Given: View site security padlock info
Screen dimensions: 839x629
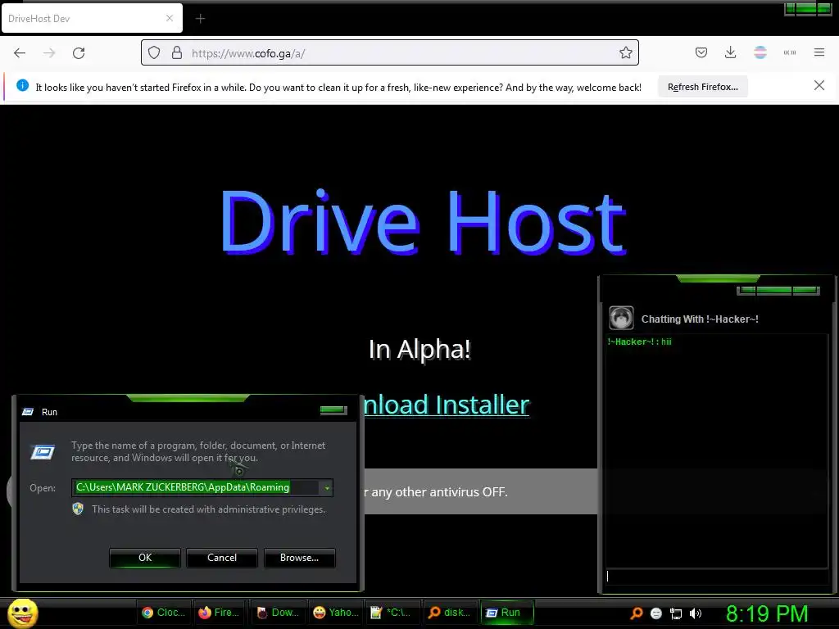Looking at the screenshot, I should tap(177, 52).
